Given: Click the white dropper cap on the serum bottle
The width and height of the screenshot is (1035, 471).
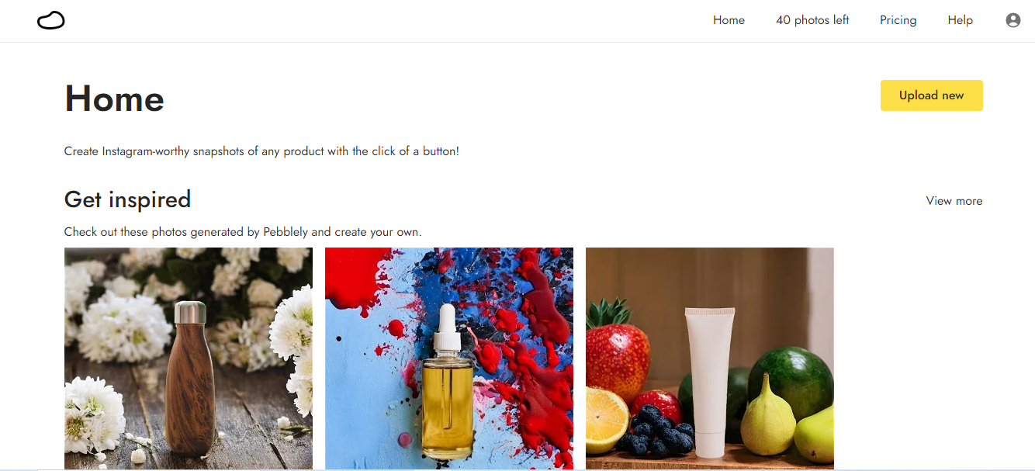Looking at the screenshot, I should click(x=447, y=327).
